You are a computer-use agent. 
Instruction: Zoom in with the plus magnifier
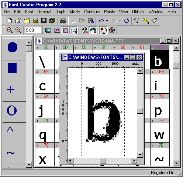[10, 30]
